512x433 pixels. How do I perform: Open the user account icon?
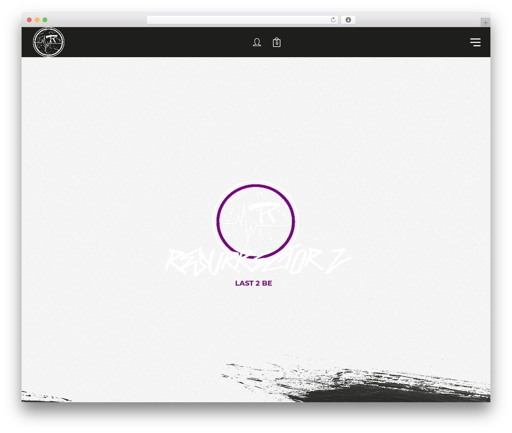[257, 42]
